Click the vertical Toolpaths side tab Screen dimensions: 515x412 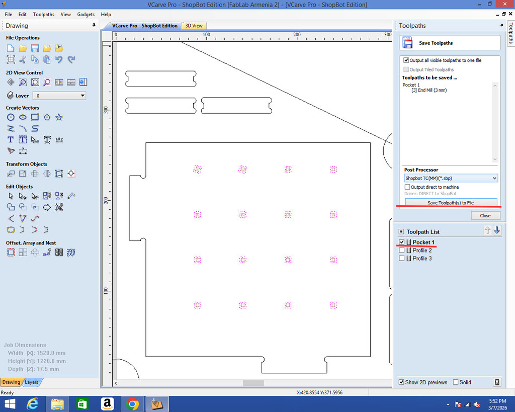511,33
